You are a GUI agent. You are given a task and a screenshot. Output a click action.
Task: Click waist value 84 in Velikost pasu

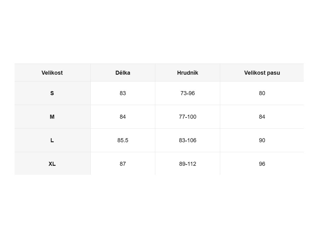tap(262, 117)
